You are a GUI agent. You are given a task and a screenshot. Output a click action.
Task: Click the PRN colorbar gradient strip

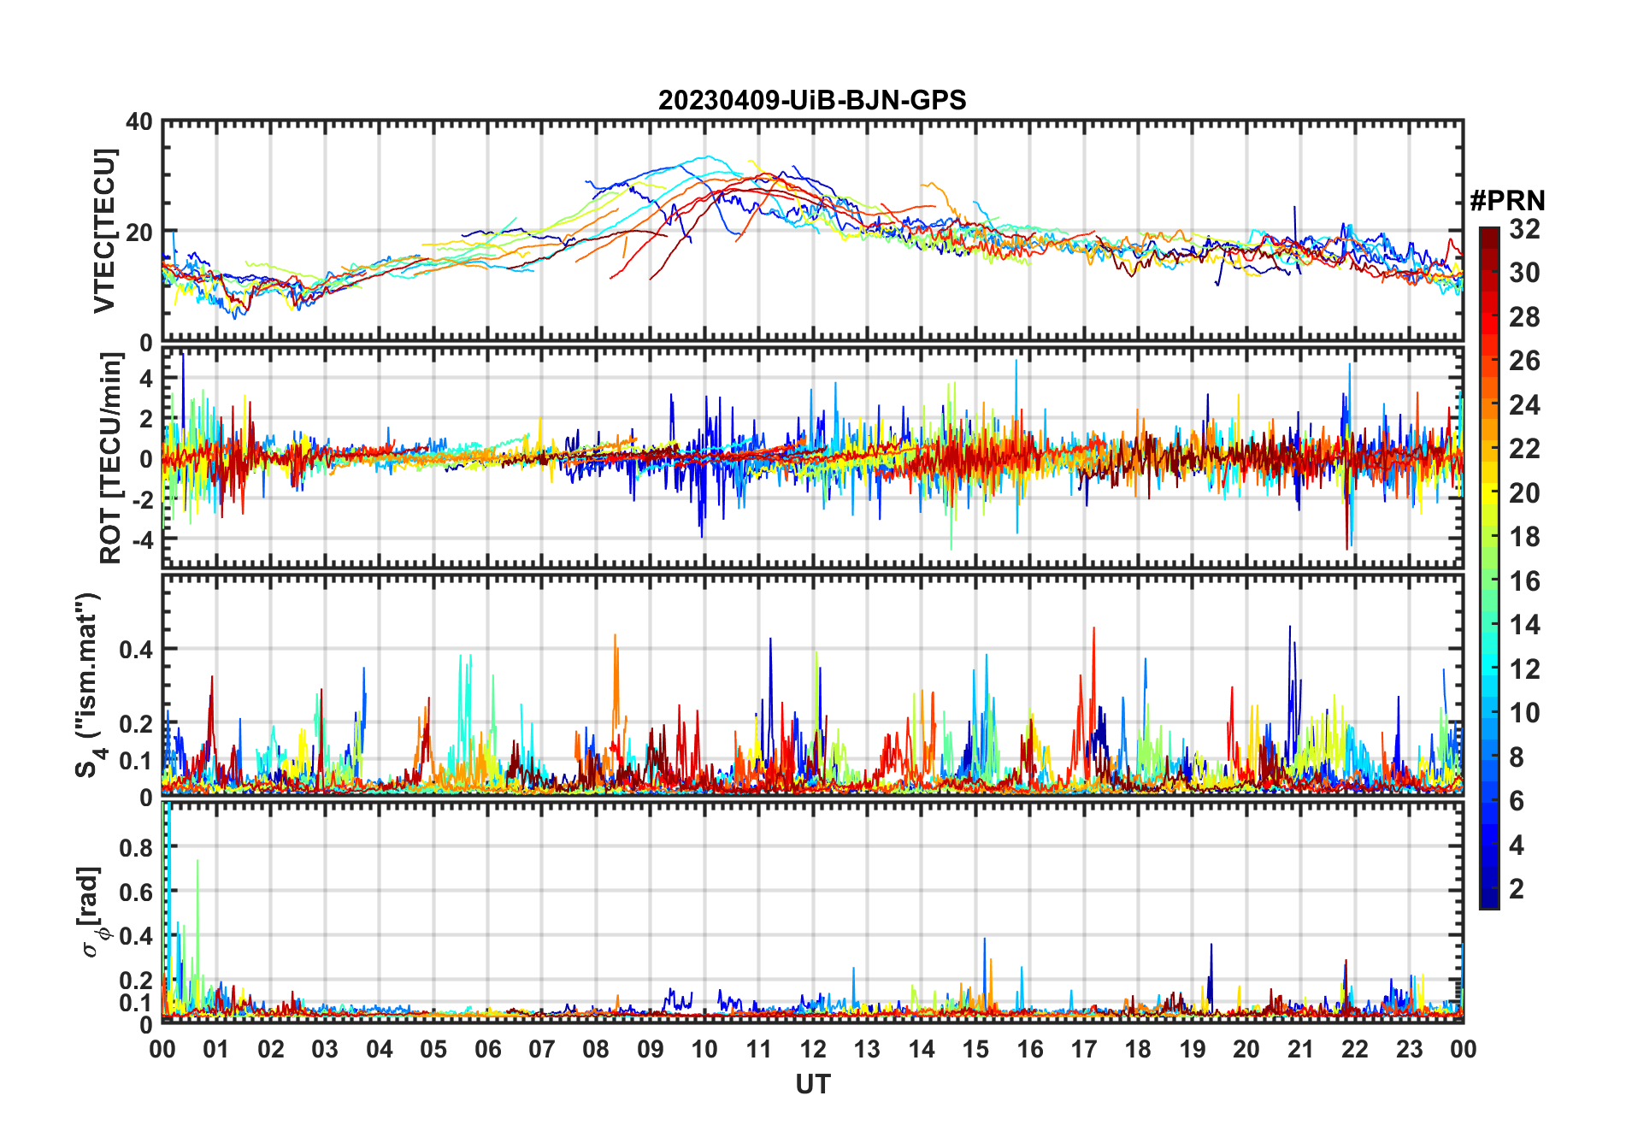(1489, 568)
